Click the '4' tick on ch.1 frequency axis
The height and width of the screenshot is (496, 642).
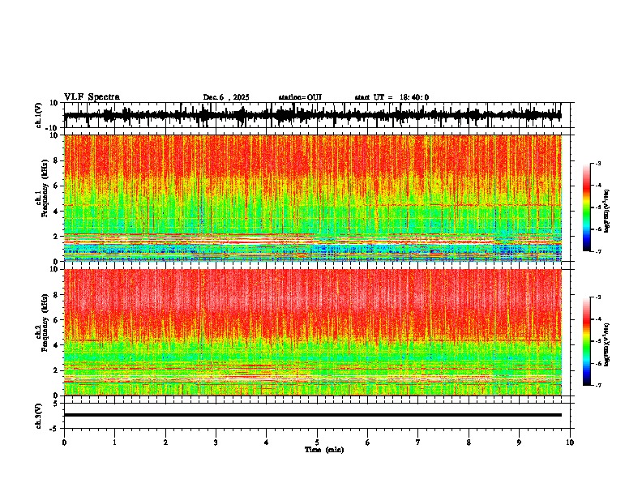[x=57, y=212]
